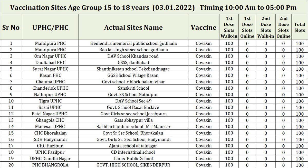Select the '2nd Dose Slots Online' header
Image resolution: width=308 pixels, height=168 pixels.
(x=283, y=27)
